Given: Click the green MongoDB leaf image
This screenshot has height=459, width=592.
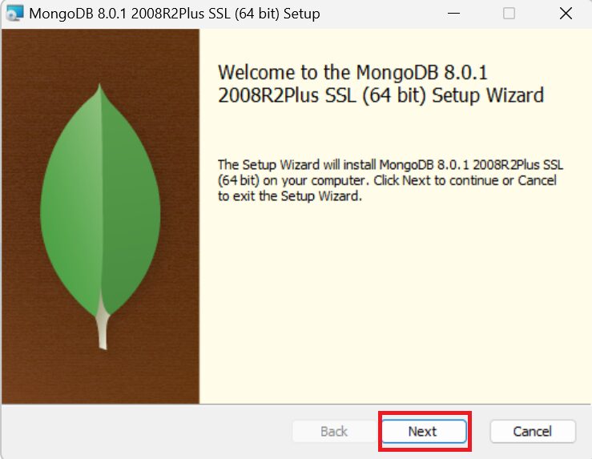Looking at the screenshot, I should (100, 216).
